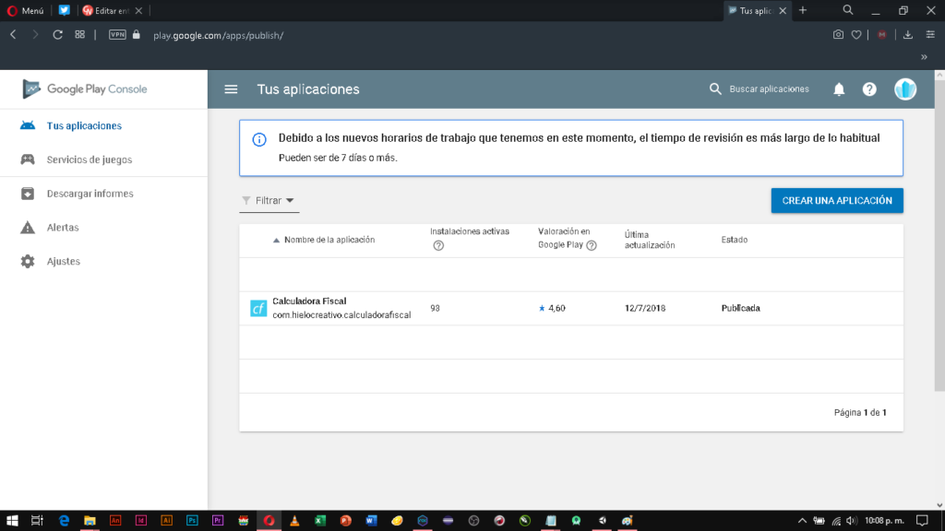
Task: Open the volume control in tray
Action: (851, 521)
